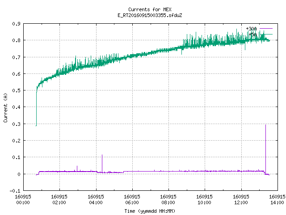Click the 'Time (yymmdd HH:MM)' x-axis label

coord(150,211)
